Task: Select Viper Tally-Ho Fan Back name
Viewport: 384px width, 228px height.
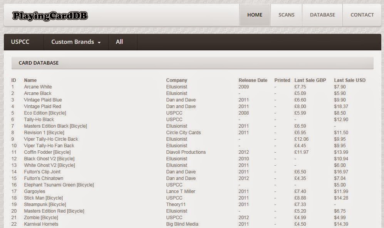Action: (x=49, y=146)
